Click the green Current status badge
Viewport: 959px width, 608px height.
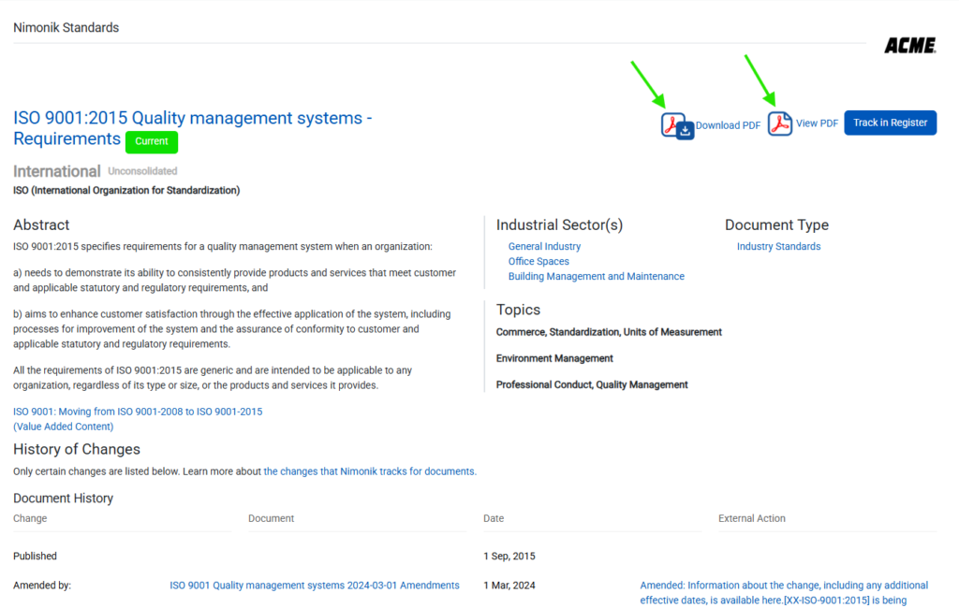(152, 142)
